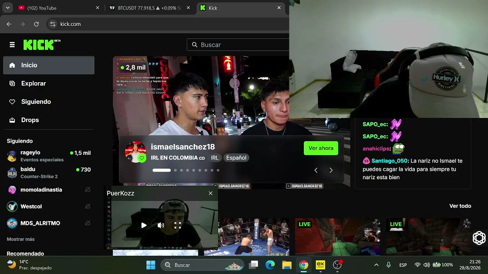Select the Español language tag
This screenshot has width=488, height=274.
click(236, 158)
